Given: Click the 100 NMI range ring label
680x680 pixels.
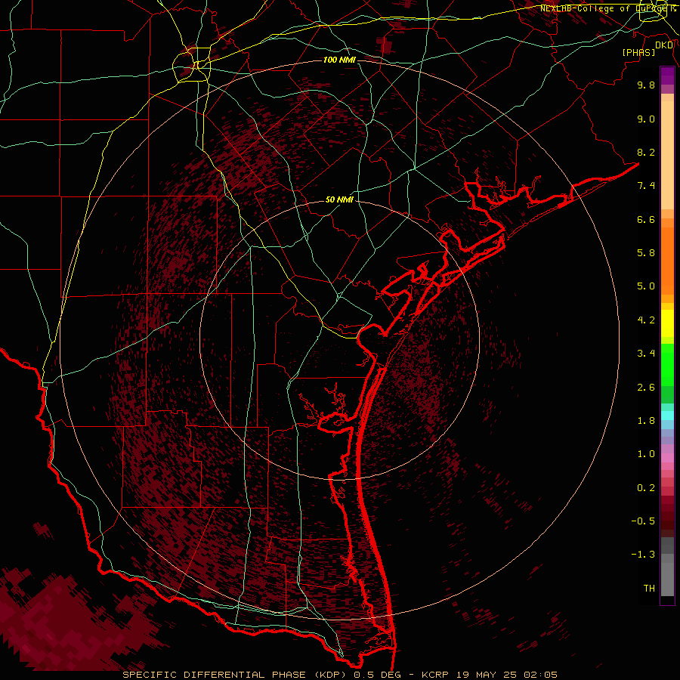Looking at the screenshot, I should [x=339, y=60].
